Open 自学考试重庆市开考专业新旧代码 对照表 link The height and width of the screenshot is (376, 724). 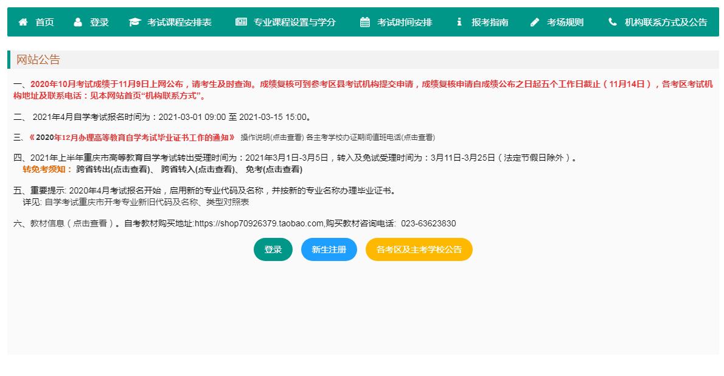tap(147, 202)
